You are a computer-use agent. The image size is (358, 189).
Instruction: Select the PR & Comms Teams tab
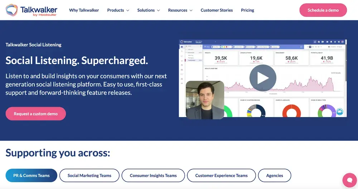point(31,175)
